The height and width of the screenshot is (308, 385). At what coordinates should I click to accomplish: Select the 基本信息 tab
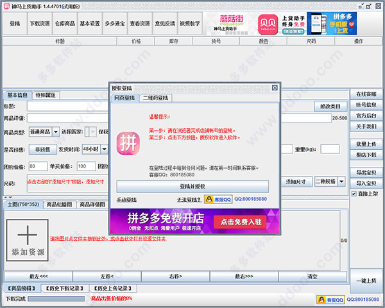[17, 95]
